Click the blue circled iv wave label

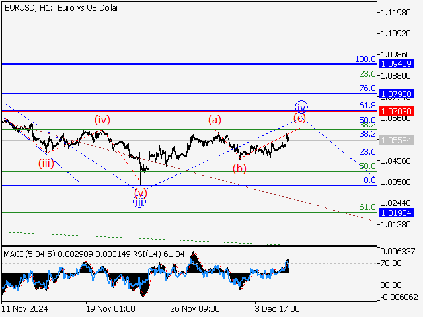click(301, 106)
